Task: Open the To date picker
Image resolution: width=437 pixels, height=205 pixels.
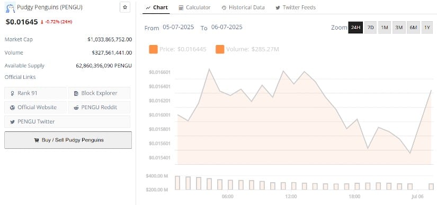Action: (227, 28)
